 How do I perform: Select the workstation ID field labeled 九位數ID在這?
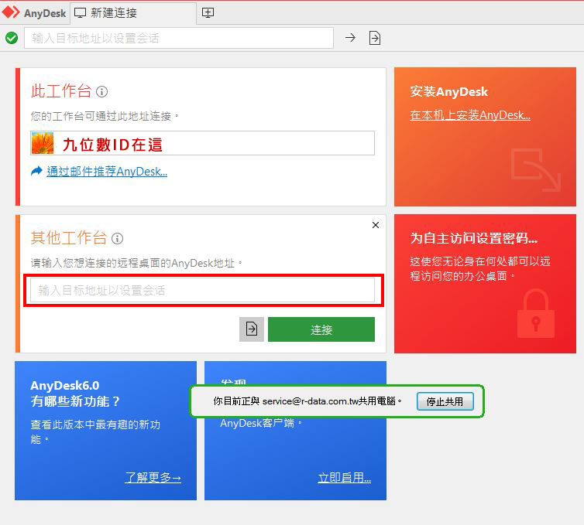pyautogui.click(x=203, y=143)
